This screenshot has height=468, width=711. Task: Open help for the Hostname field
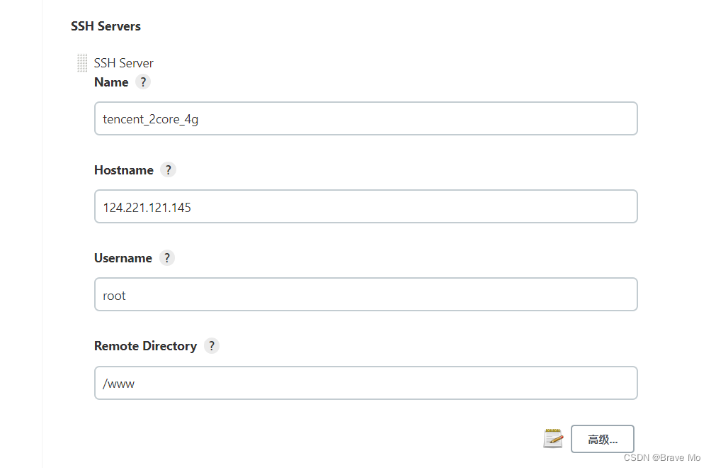coord(168,169)
